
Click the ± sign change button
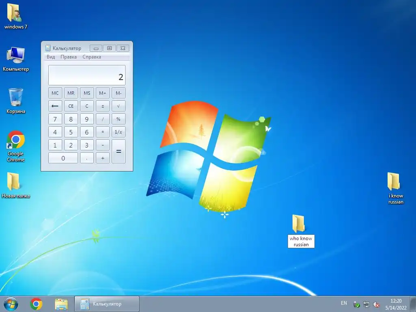tap(103, 106)
